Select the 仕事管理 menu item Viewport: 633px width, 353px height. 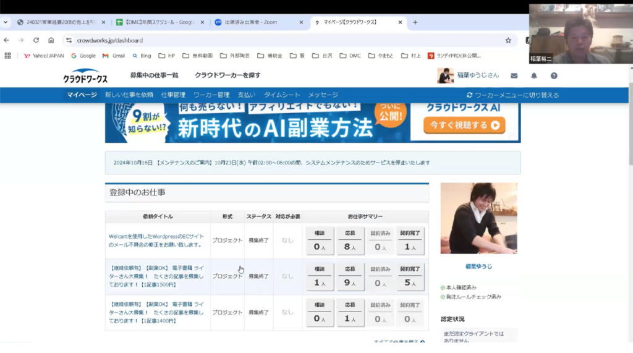coord(173,95)
